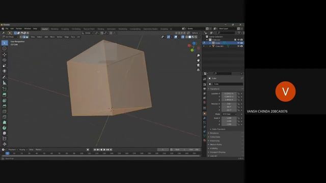The height and width of the screenshot is (183, 326).
Task: Toggle camera view with the camera gizmo icon
Action: pos(198,65)
